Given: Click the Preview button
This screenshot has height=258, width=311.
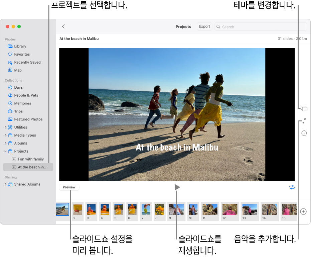Looking at the screenshot, I should [69, 187].
